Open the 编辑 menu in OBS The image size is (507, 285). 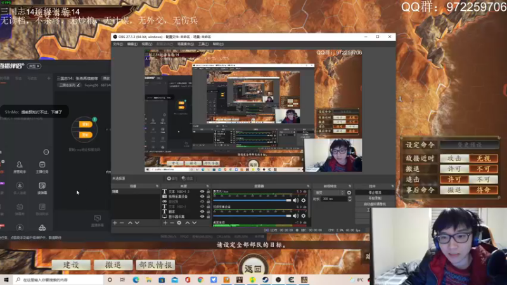point(132,44)
